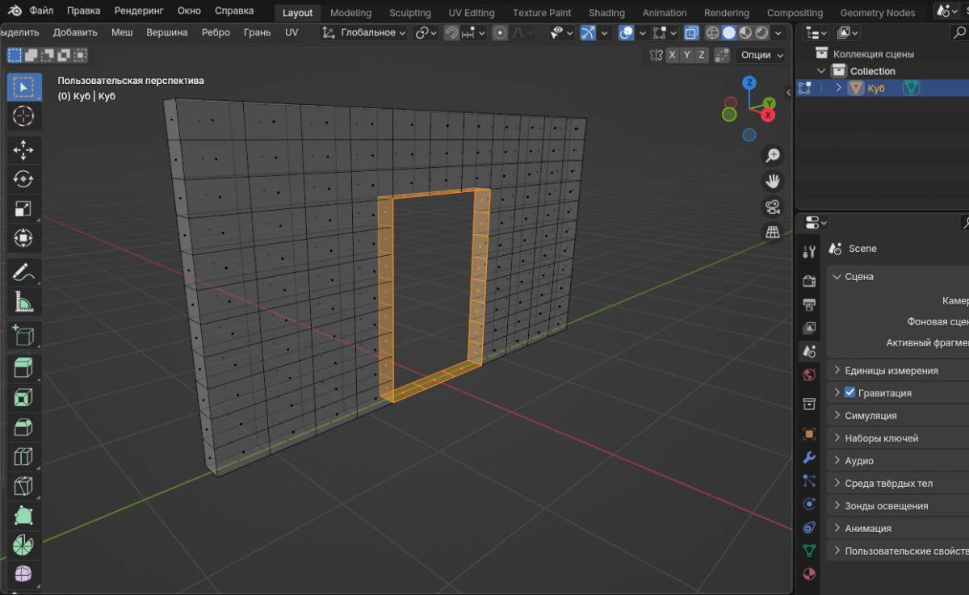969x595 pixels.
Task: Open pivot point dropdown
Action: coord(426,33)
